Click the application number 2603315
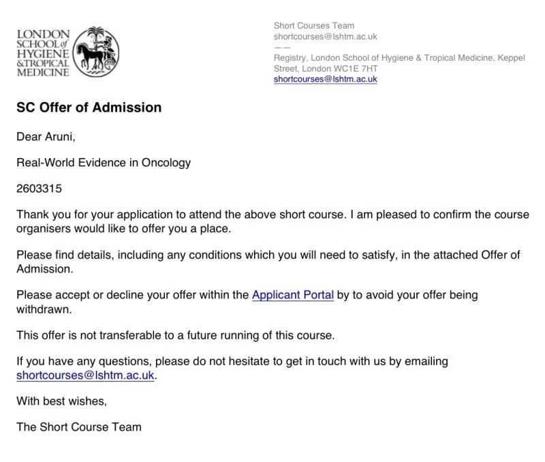The image size is (545, 462). click(x=39, y=189)
